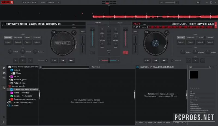
Task: Open the Sidelist tab at bottom
Action: point(140,122)
